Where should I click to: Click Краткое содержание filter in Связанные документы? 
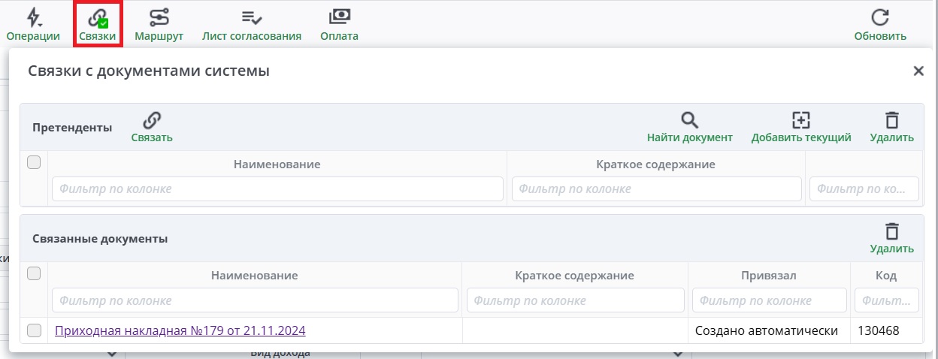point(574,300)
